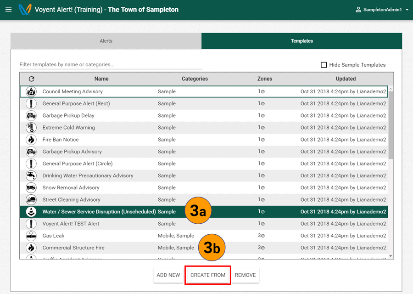This screenshot has height=294, width=413.
Task: Click the Gas Leak template icon
Action: point(31,236)
